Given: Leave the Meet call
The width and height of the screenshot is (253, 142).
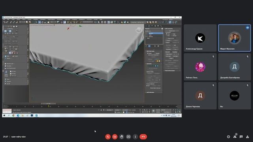Looking at the screenshot, I should (x=143, y=137).
